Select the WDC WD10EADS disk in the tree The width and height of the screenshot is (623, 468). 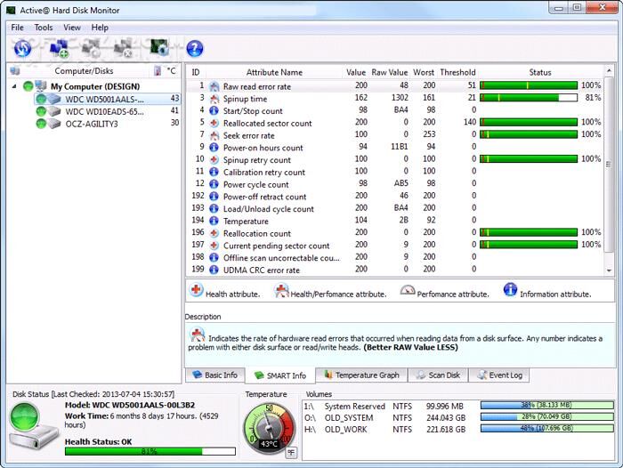click(104, 111)
